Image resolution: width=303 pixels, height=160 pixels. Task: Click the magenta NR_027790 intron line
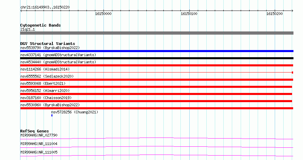[x=157, y=138]
